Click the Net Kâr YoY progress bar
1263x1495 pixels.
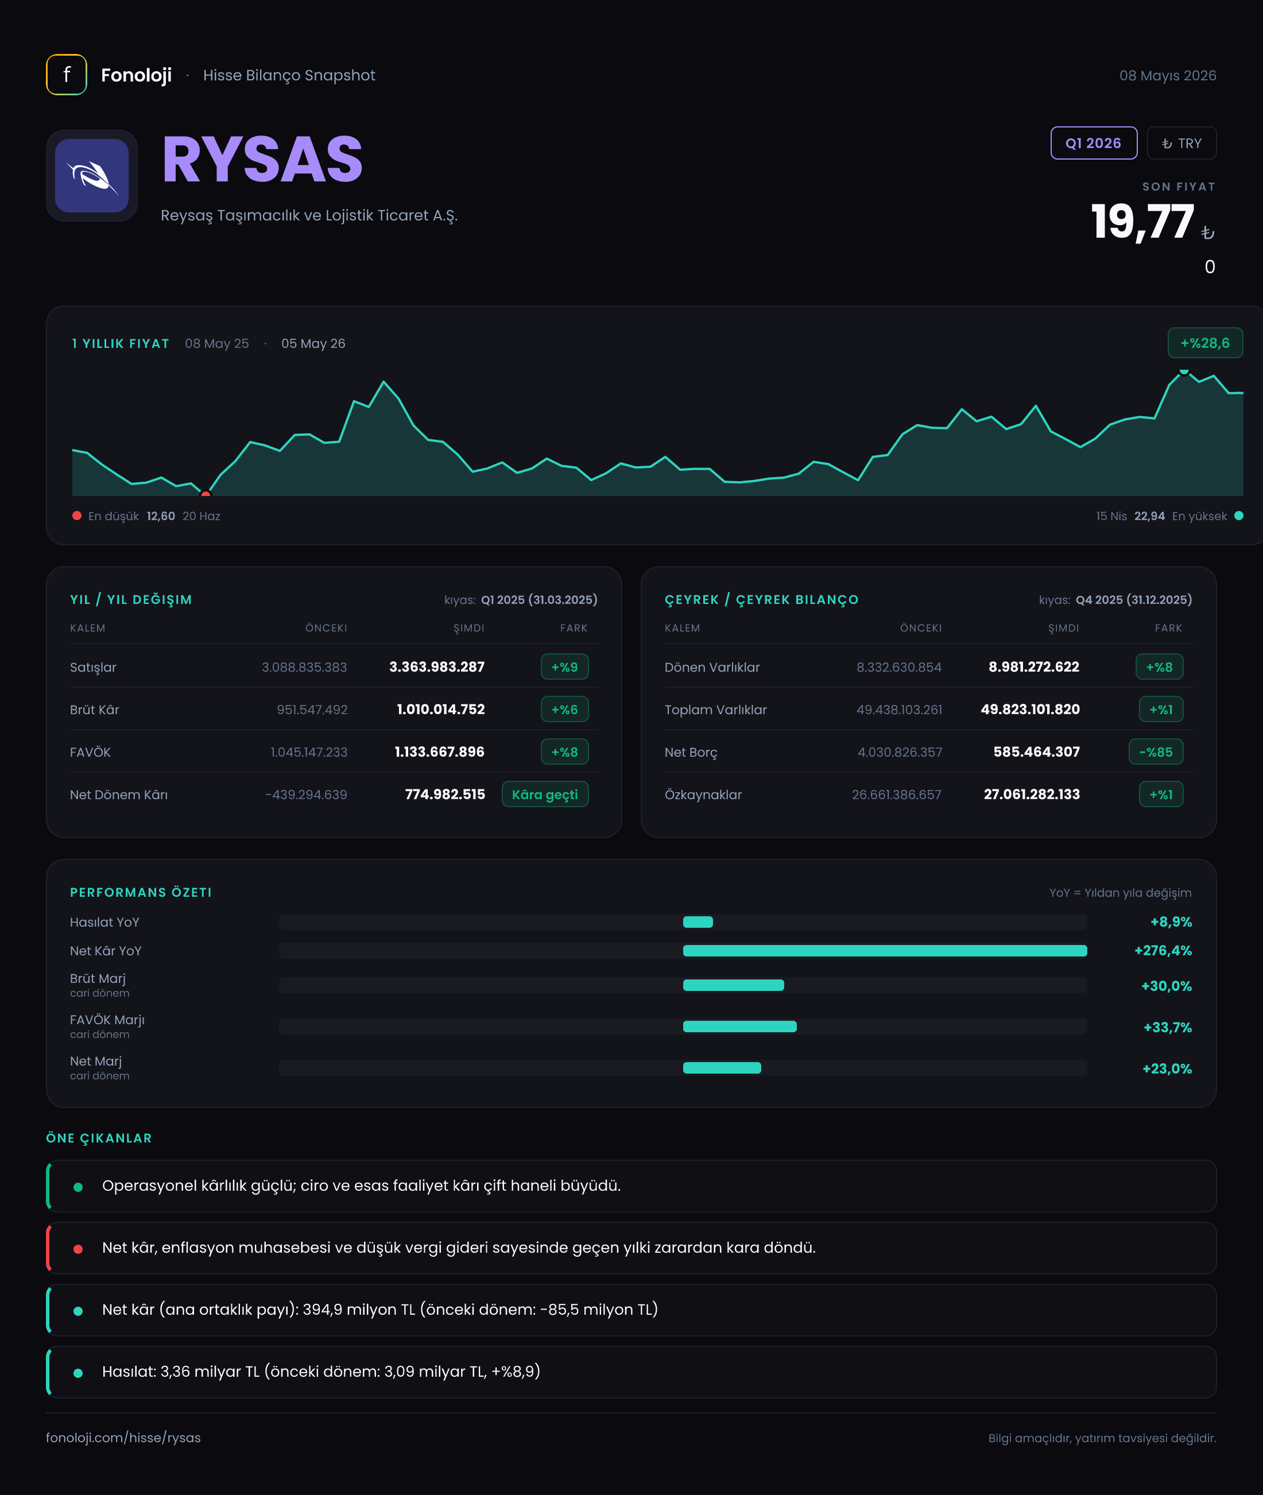683,950
